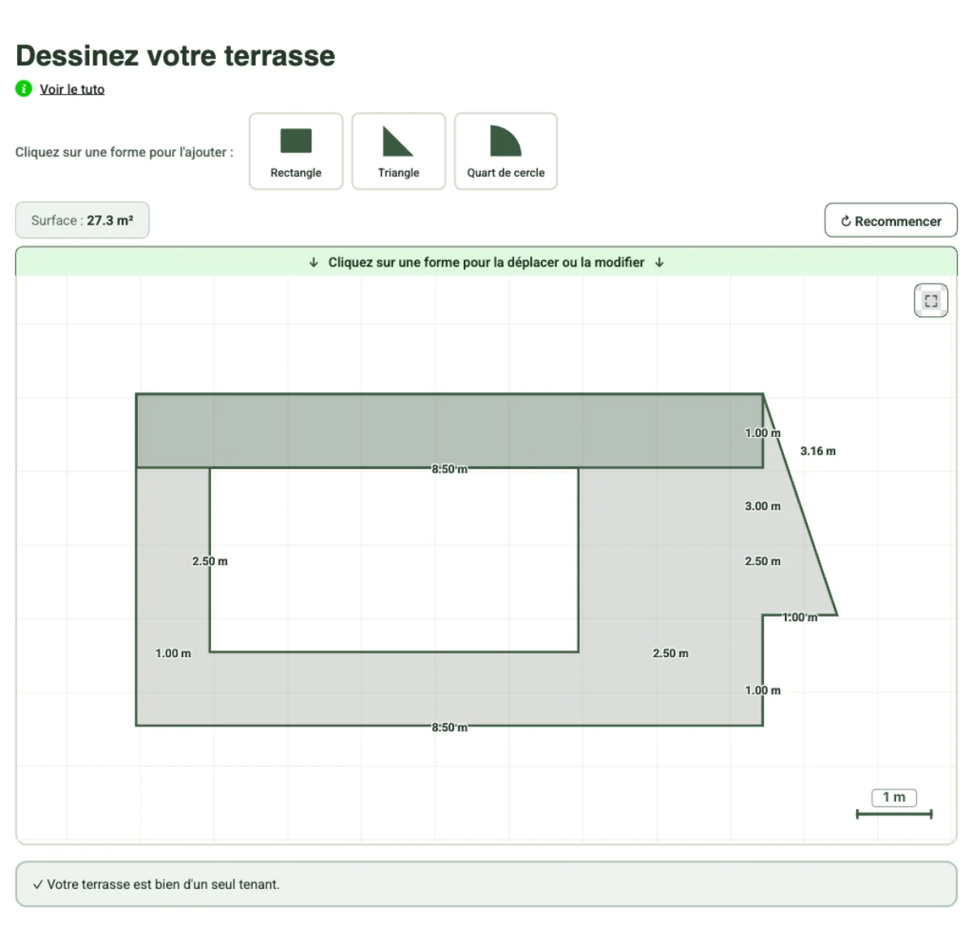Click the Dessinez votre terrasse heading
The width and height of the screenshot is (973, 945).
pyautogui.click(x=174, y=55)
